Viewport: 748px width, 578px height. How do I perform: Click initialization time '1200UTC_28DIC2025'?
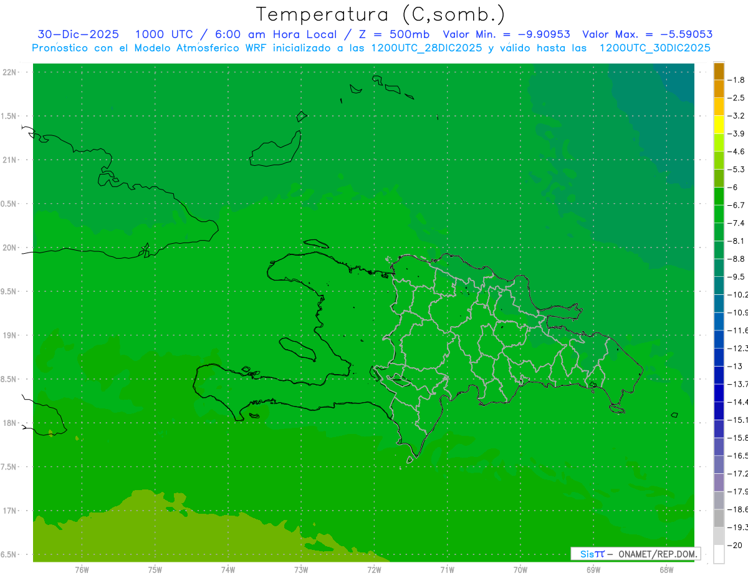tap(426, 48)
